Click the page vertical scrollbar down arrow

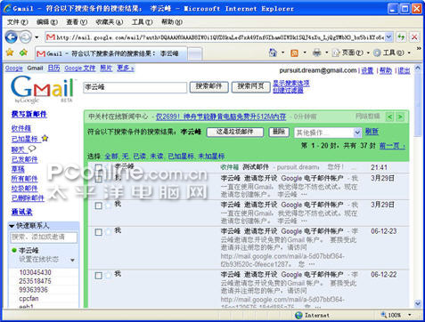418,303
